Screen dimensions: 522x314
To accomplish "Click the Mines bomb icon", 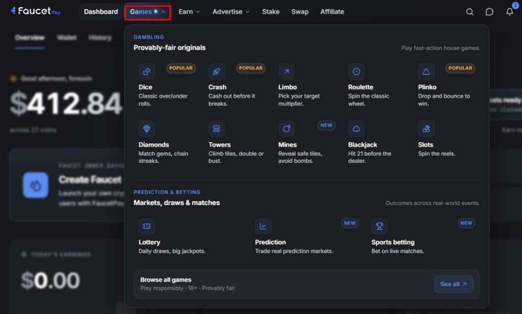I will click(286, 129).
